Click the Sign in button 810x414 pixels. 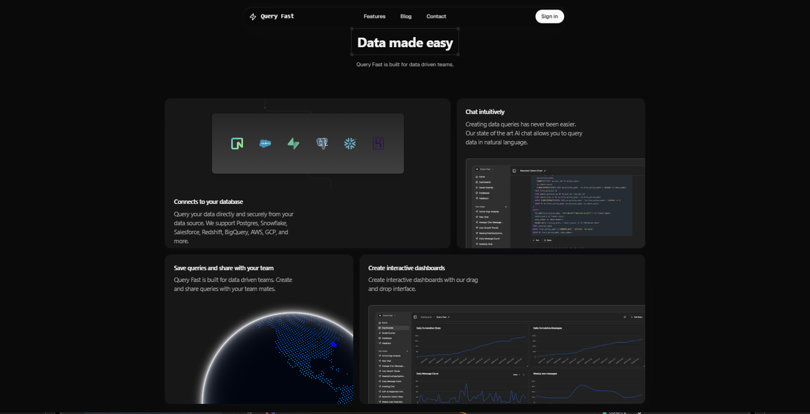tap(550, 16)
